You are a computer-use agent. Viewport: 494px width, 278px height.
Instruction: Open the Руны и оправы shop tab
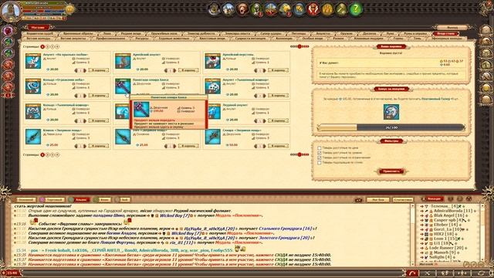(x=415, y=33)
